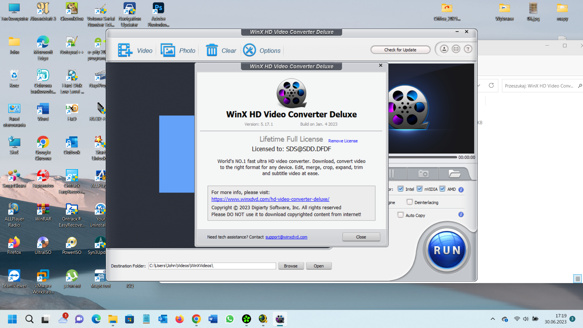Screen dimensions: 583x328
Task: Click the Open destination folder button
Action: point(319,266)
